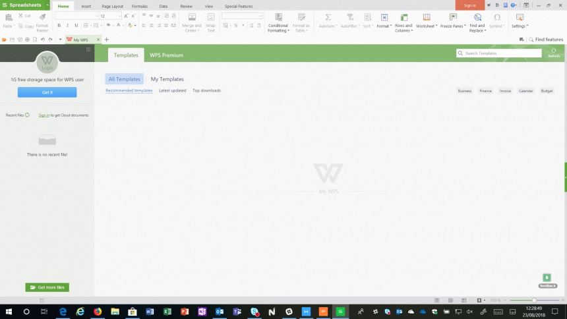
Task: Click the decrease font size icon
Action: click(x=133, y=16)
